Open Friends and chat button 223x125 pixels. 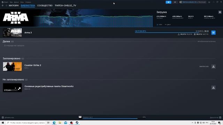215,117
